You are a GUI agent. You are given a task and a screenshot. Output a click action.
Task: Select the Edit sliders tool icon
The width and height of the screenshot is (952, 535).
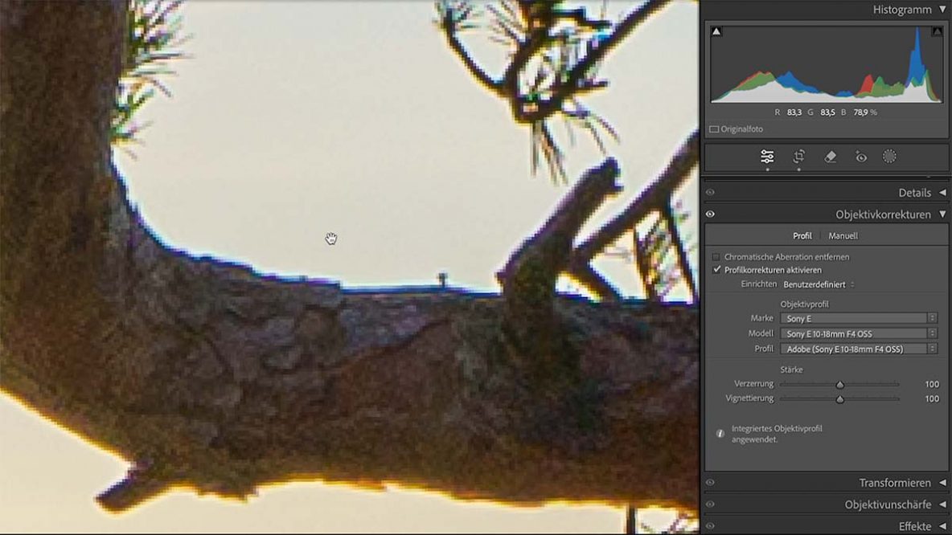(x=767, y=157)
